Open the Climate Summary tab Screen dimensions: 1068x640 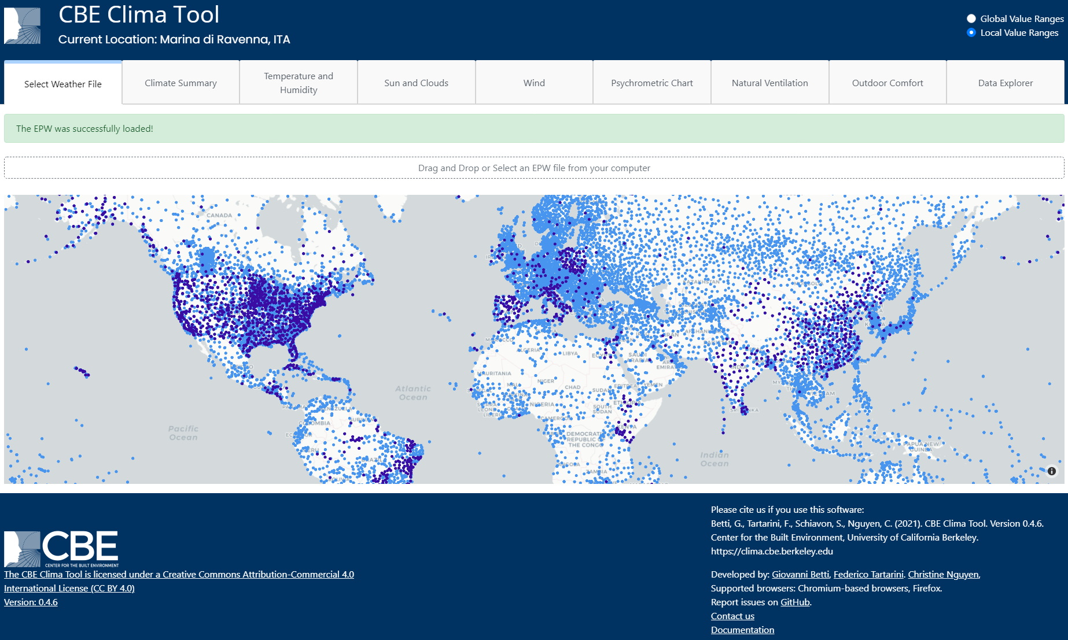pyautogui.click(x=181, y=83)
